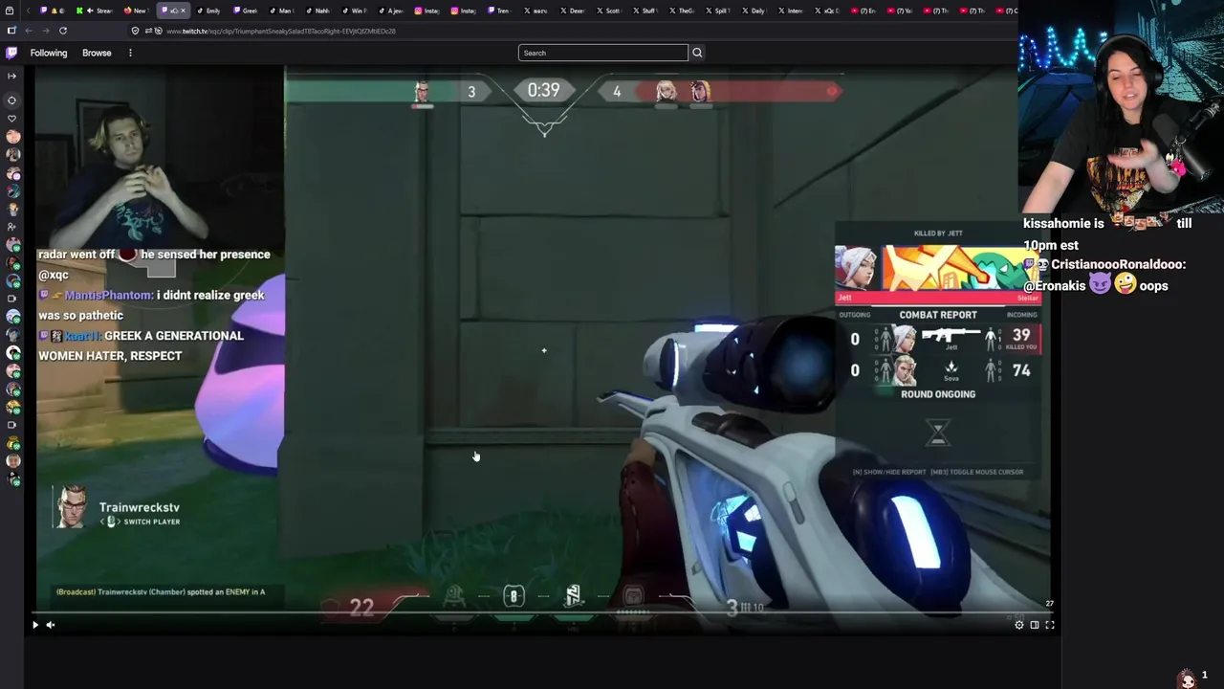Switch to the Emily TikTok tab
This screenshot has height=689, width=1224.
click(x=208, y=11)
